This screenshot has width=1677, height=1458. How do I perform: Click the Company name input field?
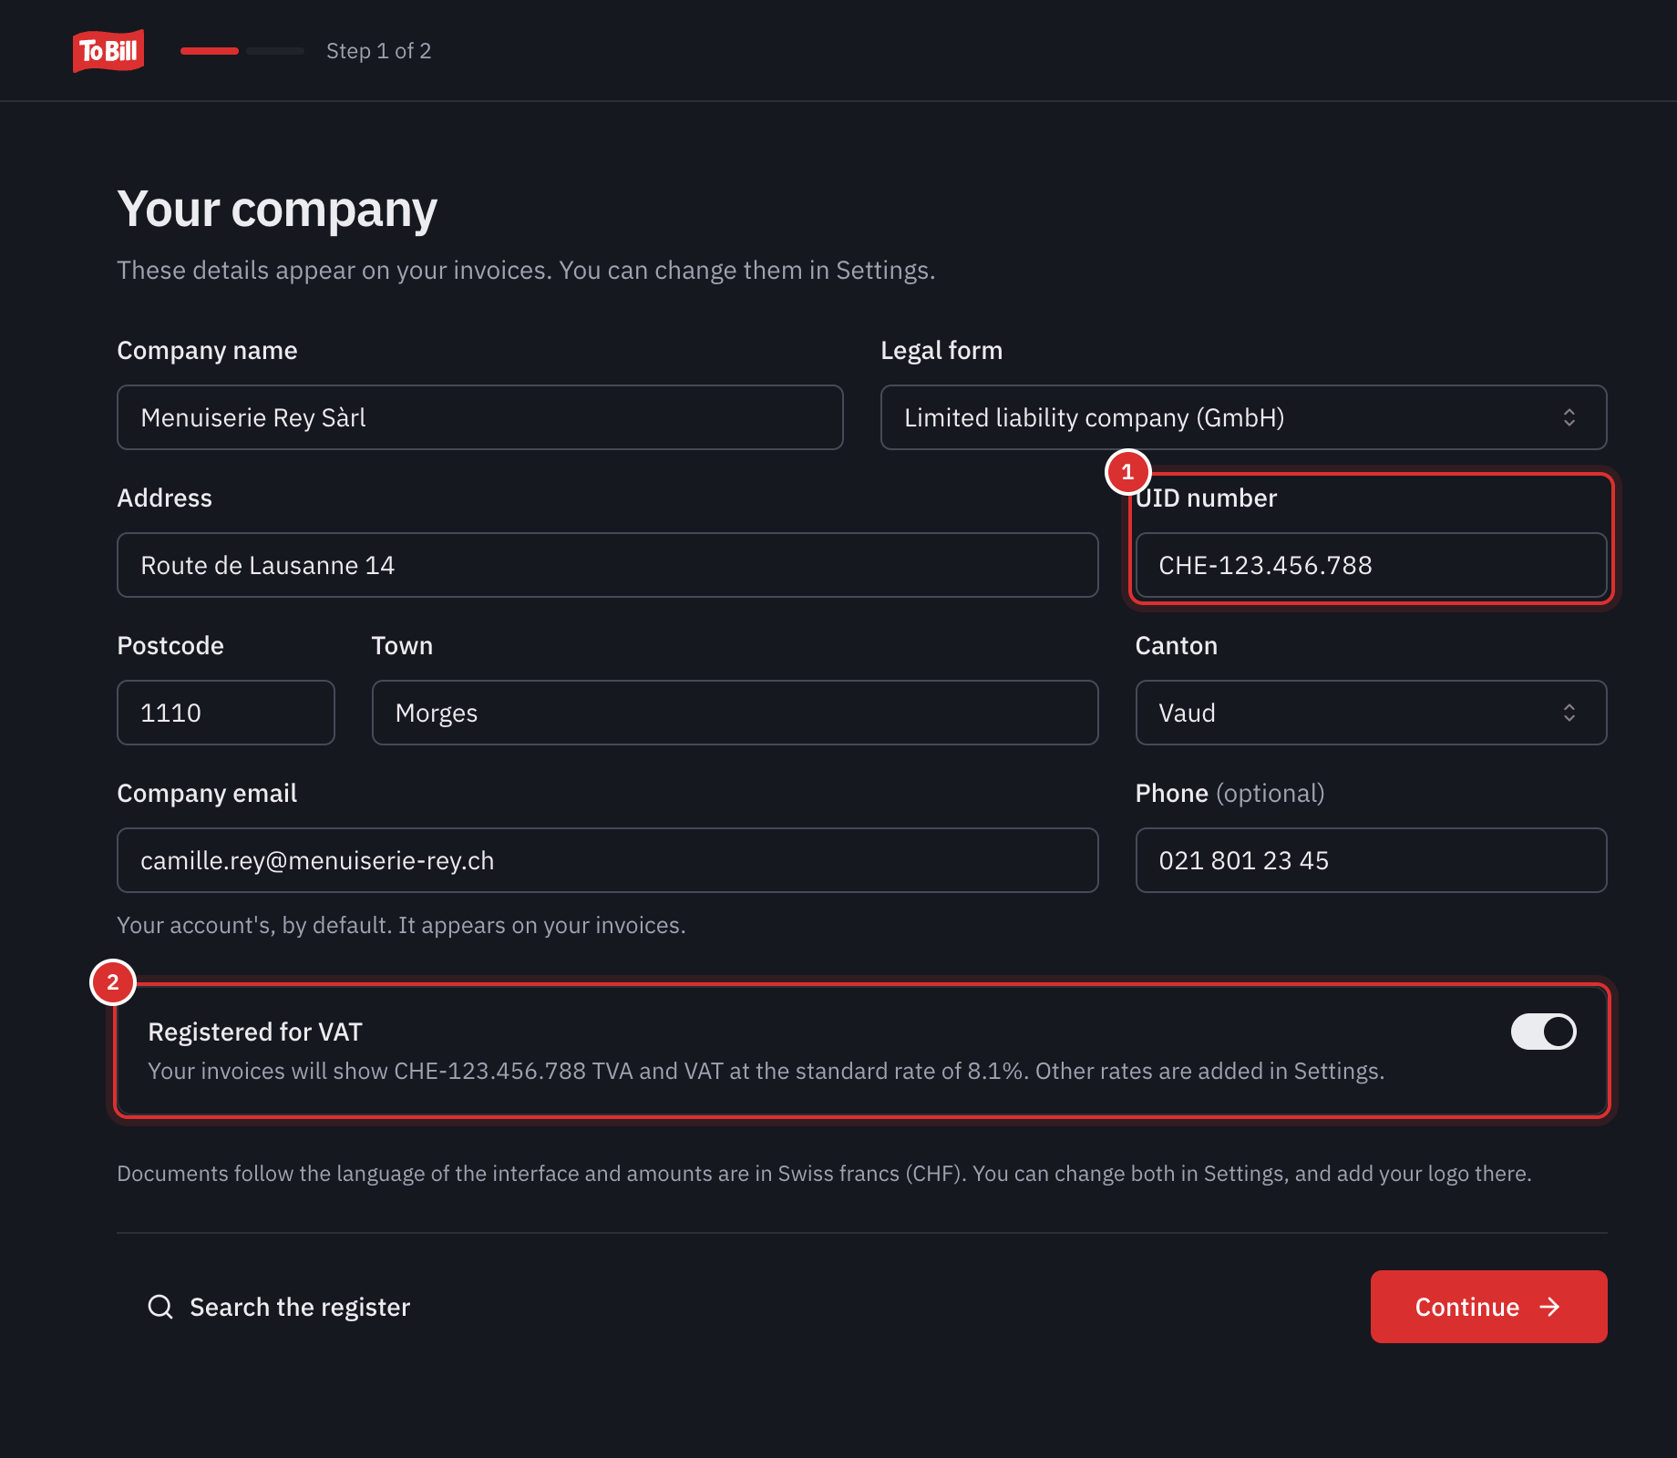click(x=480, y=417)
